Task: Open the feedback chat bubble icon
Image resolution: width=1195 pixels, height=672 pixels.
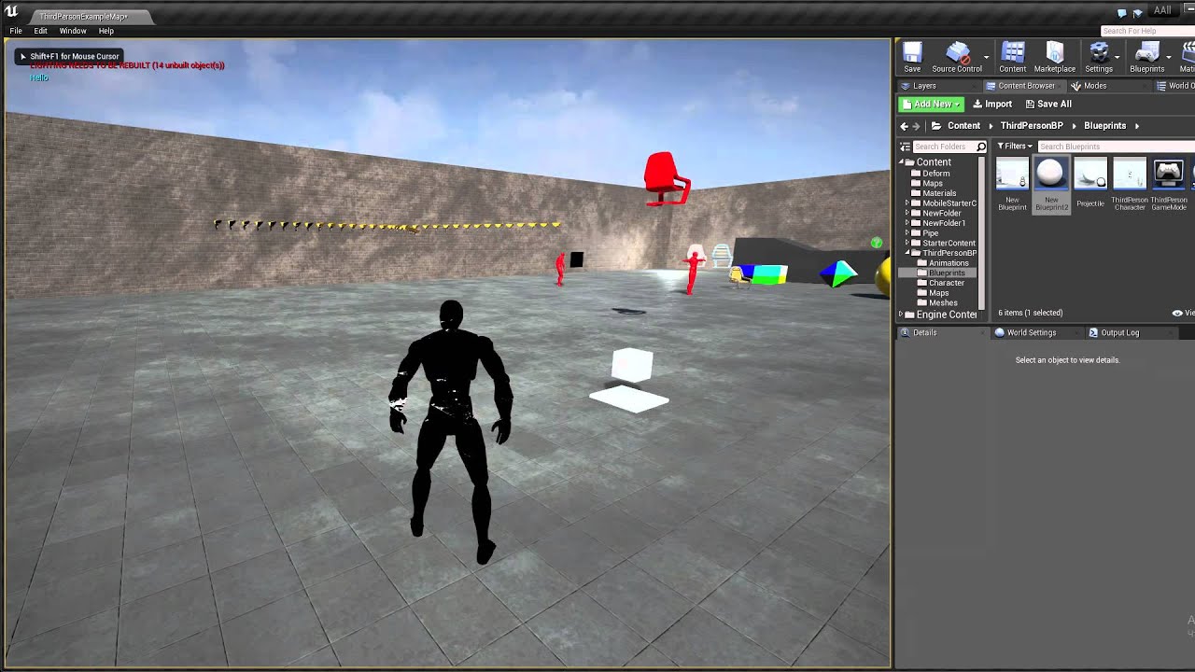Action: pos(1122,12)
